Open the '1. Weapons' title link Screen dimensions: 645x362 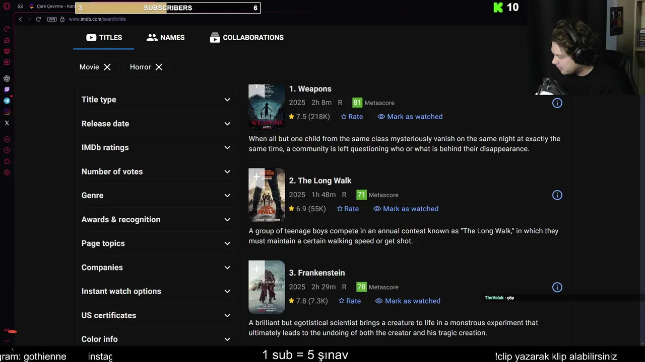click(310, 89)
